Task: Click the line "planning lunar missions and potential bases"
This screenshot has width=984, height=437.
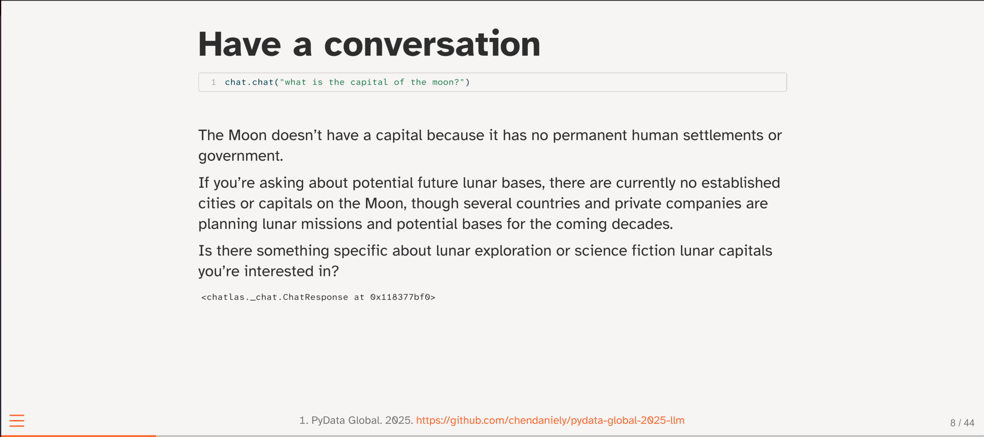Action: tap(435, 224)
